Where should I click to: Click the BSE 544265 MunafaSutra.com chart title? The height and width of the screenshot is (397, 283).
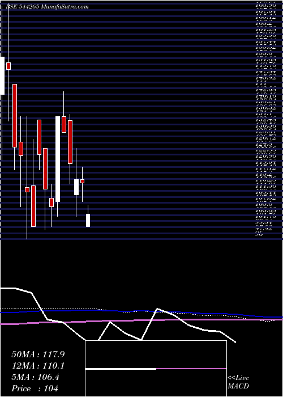point(47,7)
